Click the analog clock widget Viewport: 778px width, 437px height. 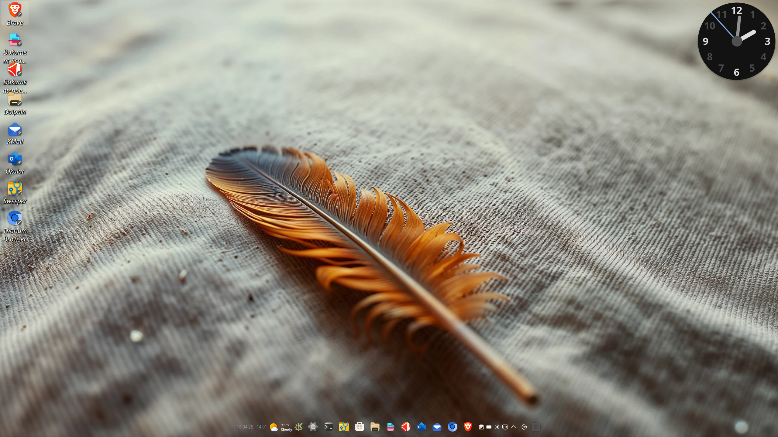click(736, 41)
